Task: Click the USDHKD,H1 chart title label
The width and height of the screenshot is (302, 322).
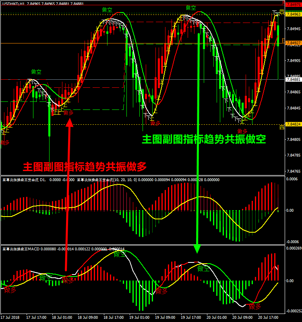Action: (14, 3)
